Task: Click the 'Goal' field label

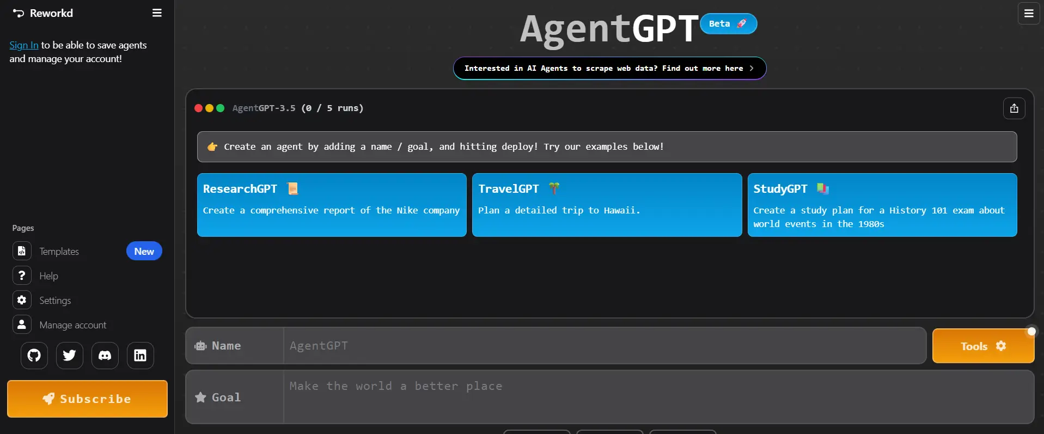Action: point(226,398)
